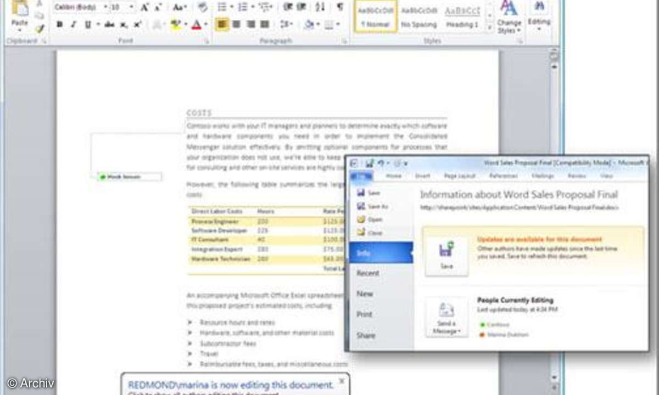Click the Close item in backstage menu
659x395 pixels.
(x=370, y=233)
